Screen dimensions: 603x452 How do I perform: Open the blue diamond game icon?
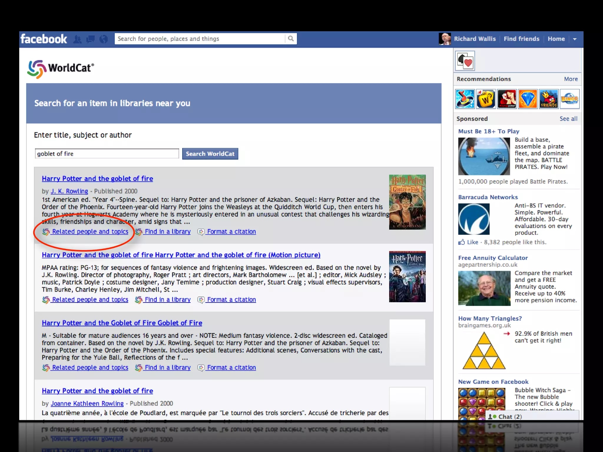[x=528, y=99]
